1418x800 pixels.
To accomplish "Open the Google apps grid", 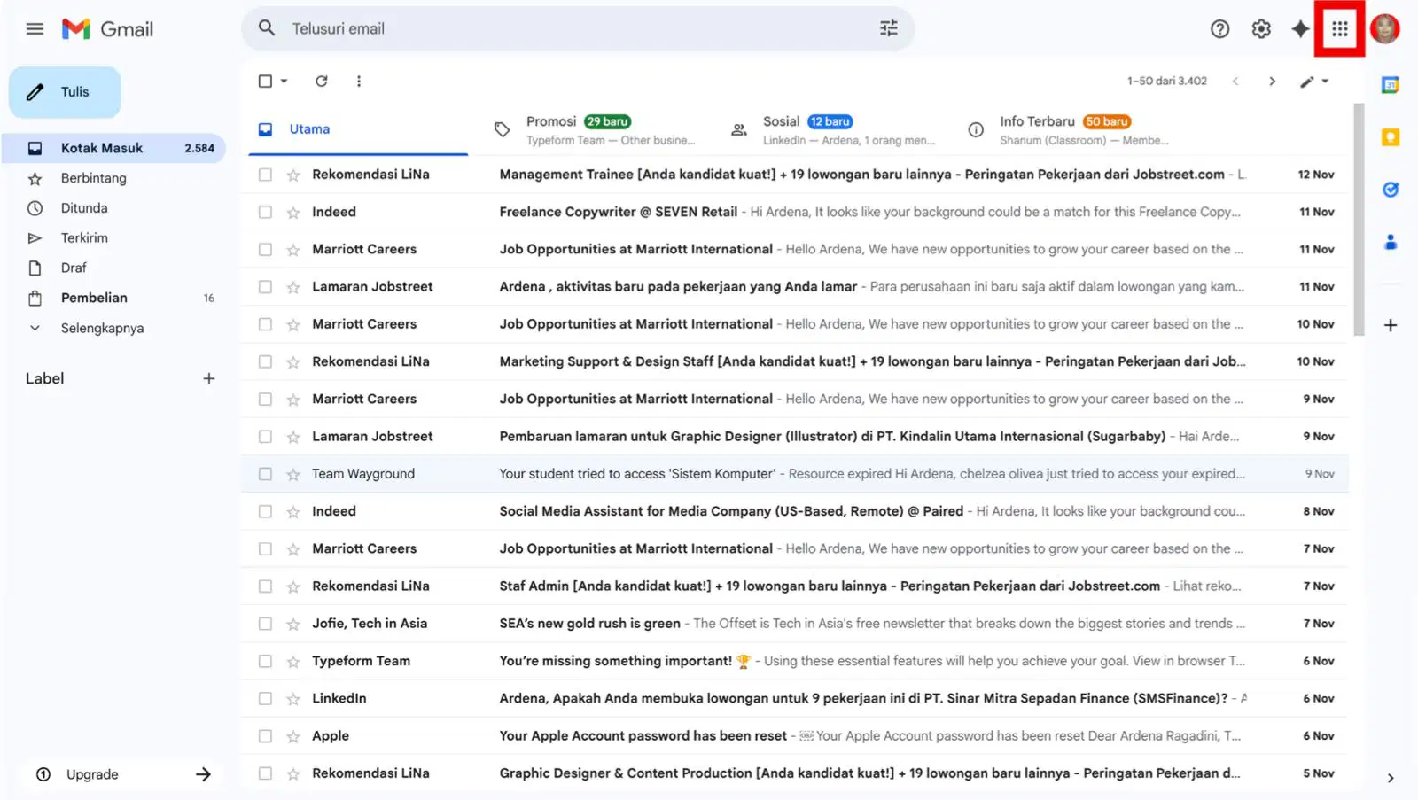I will 1339,29.
